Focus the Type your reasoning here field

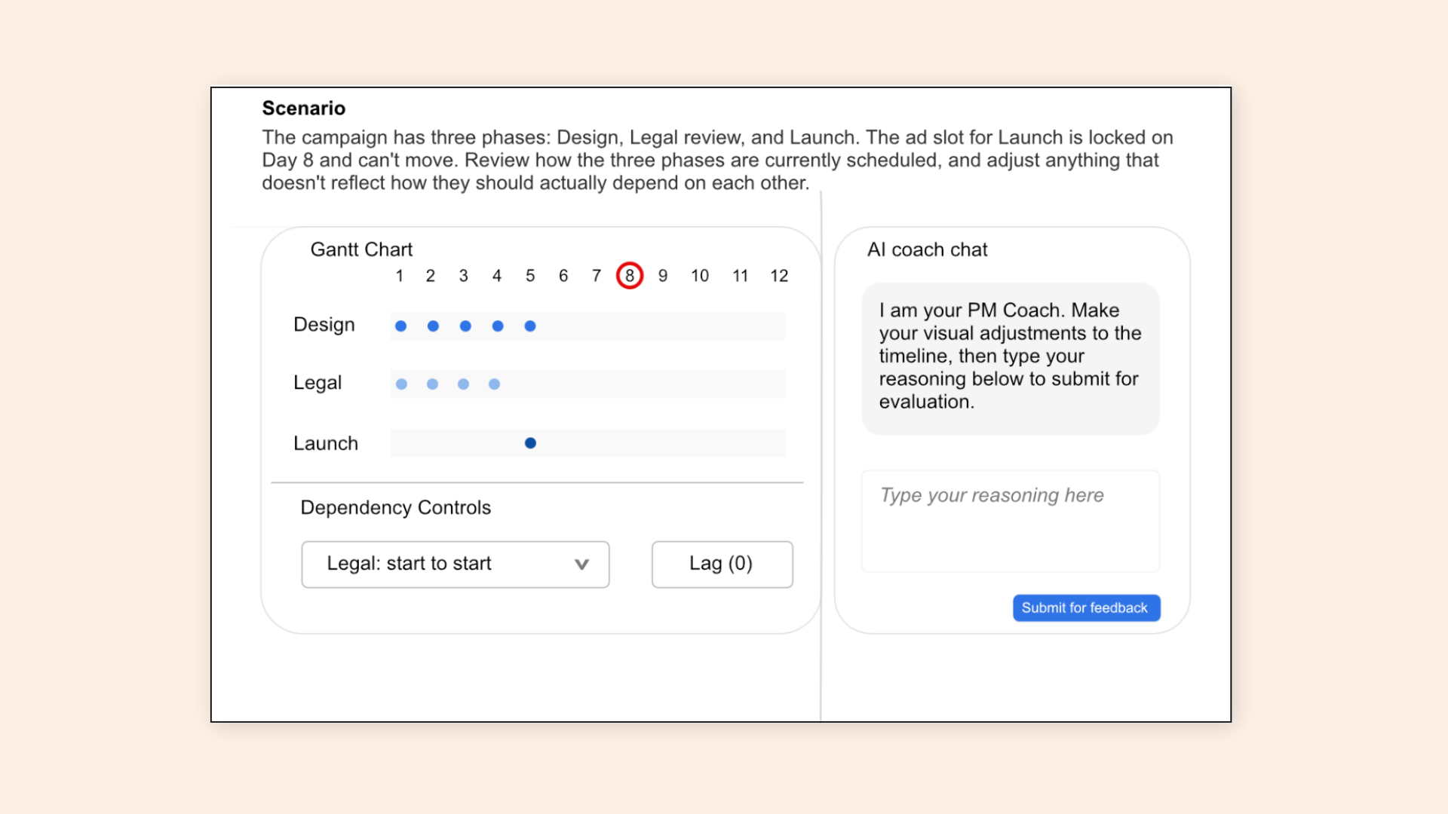[1010, 521]
